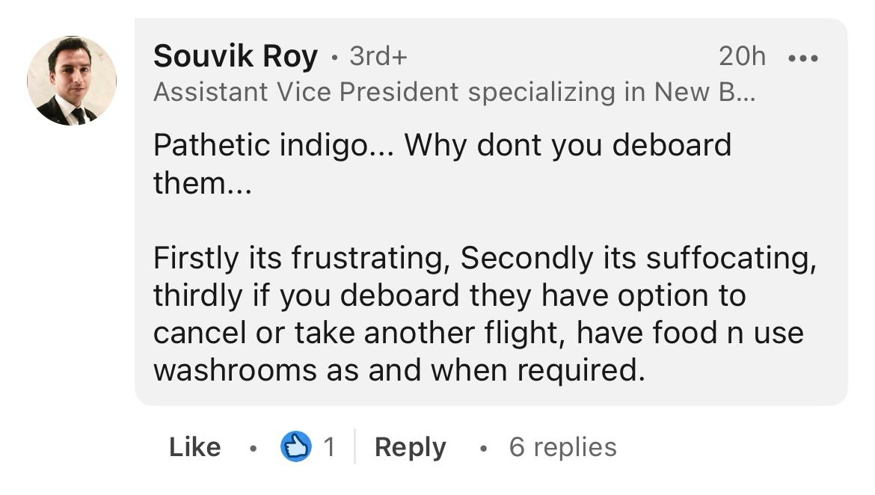Open the comment's three-dot options menu
The image size is (875, 495).
[x=803, y=58]
